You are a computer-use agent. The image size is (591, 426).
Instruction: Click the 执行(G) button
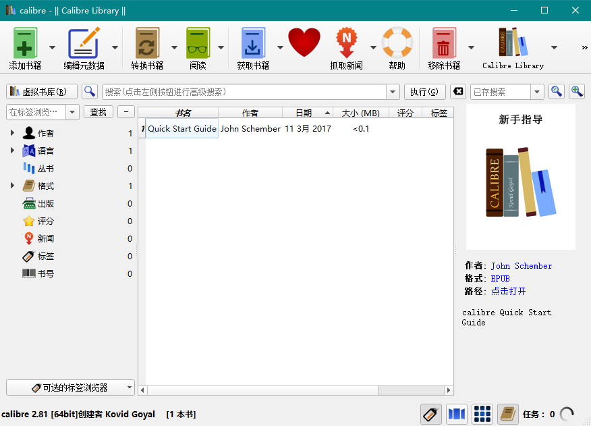(x=425, y=92)
